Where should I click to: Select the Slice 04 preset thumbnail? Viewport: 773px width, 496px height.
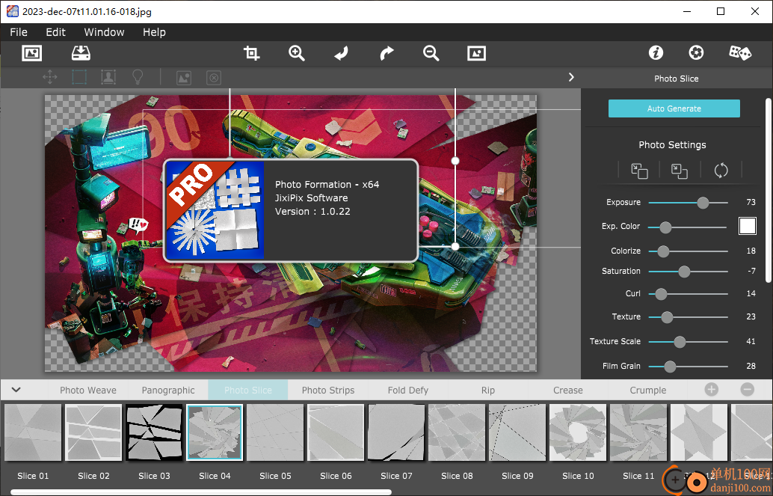click(215, 432)
